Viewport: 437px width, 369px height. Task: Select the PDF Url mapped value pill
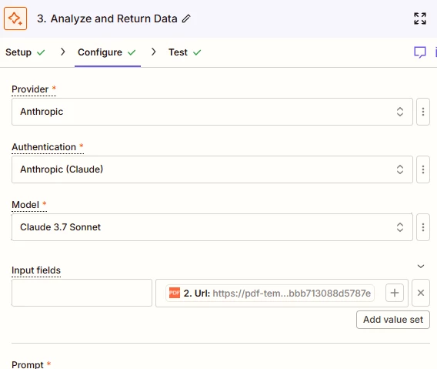[270, 293]
